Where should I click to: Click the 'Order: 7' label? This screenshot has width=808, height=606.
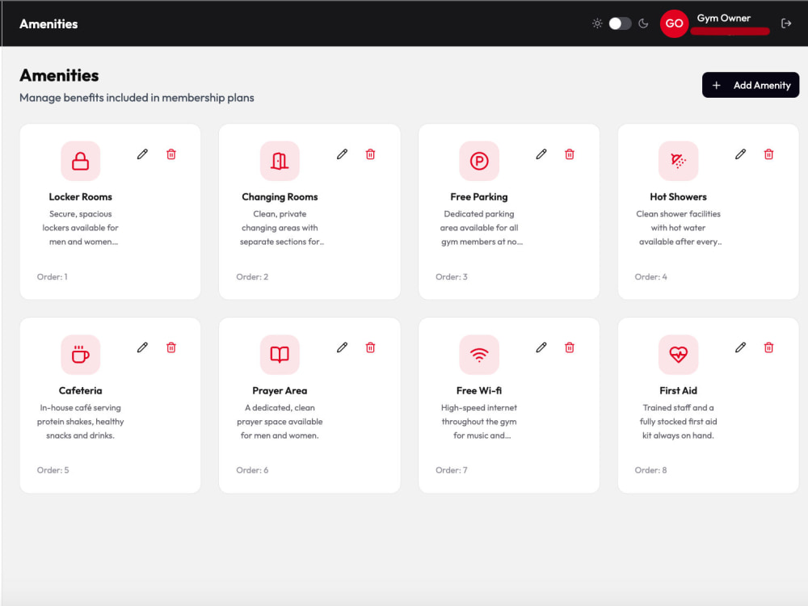(x=452, y=470)
